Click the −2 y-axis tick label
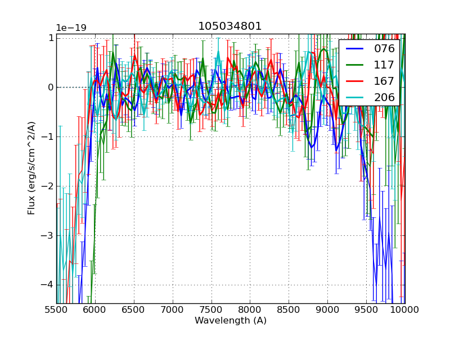Image resolution: width=450 pixels, height=337 pixels. (47, 186)
